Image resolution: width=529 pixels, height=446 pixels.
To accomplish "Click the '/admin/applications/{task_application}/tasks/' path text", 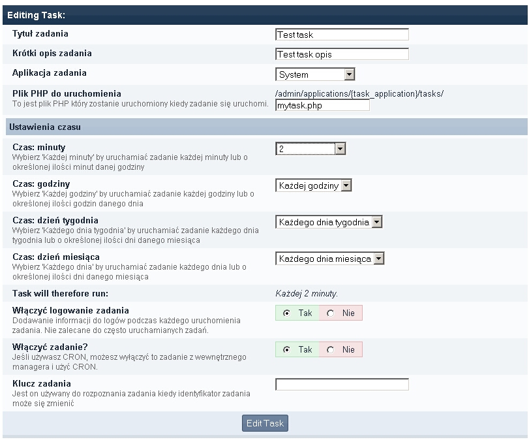I will 359,93.
